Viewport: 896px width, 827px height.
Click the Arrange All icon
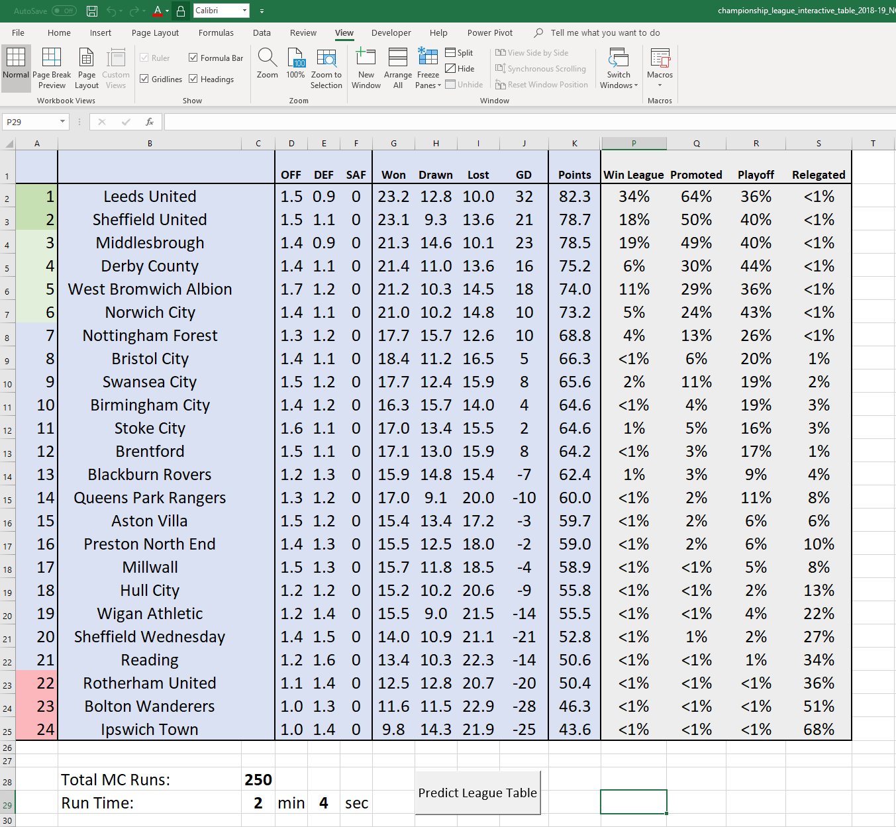(398, 58)
